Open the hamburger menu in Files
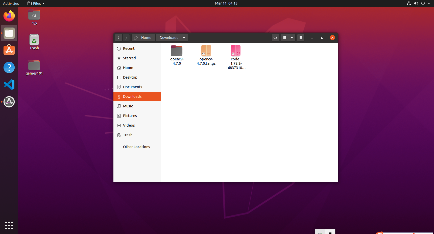The image size is (434, 234). point(301,38)
